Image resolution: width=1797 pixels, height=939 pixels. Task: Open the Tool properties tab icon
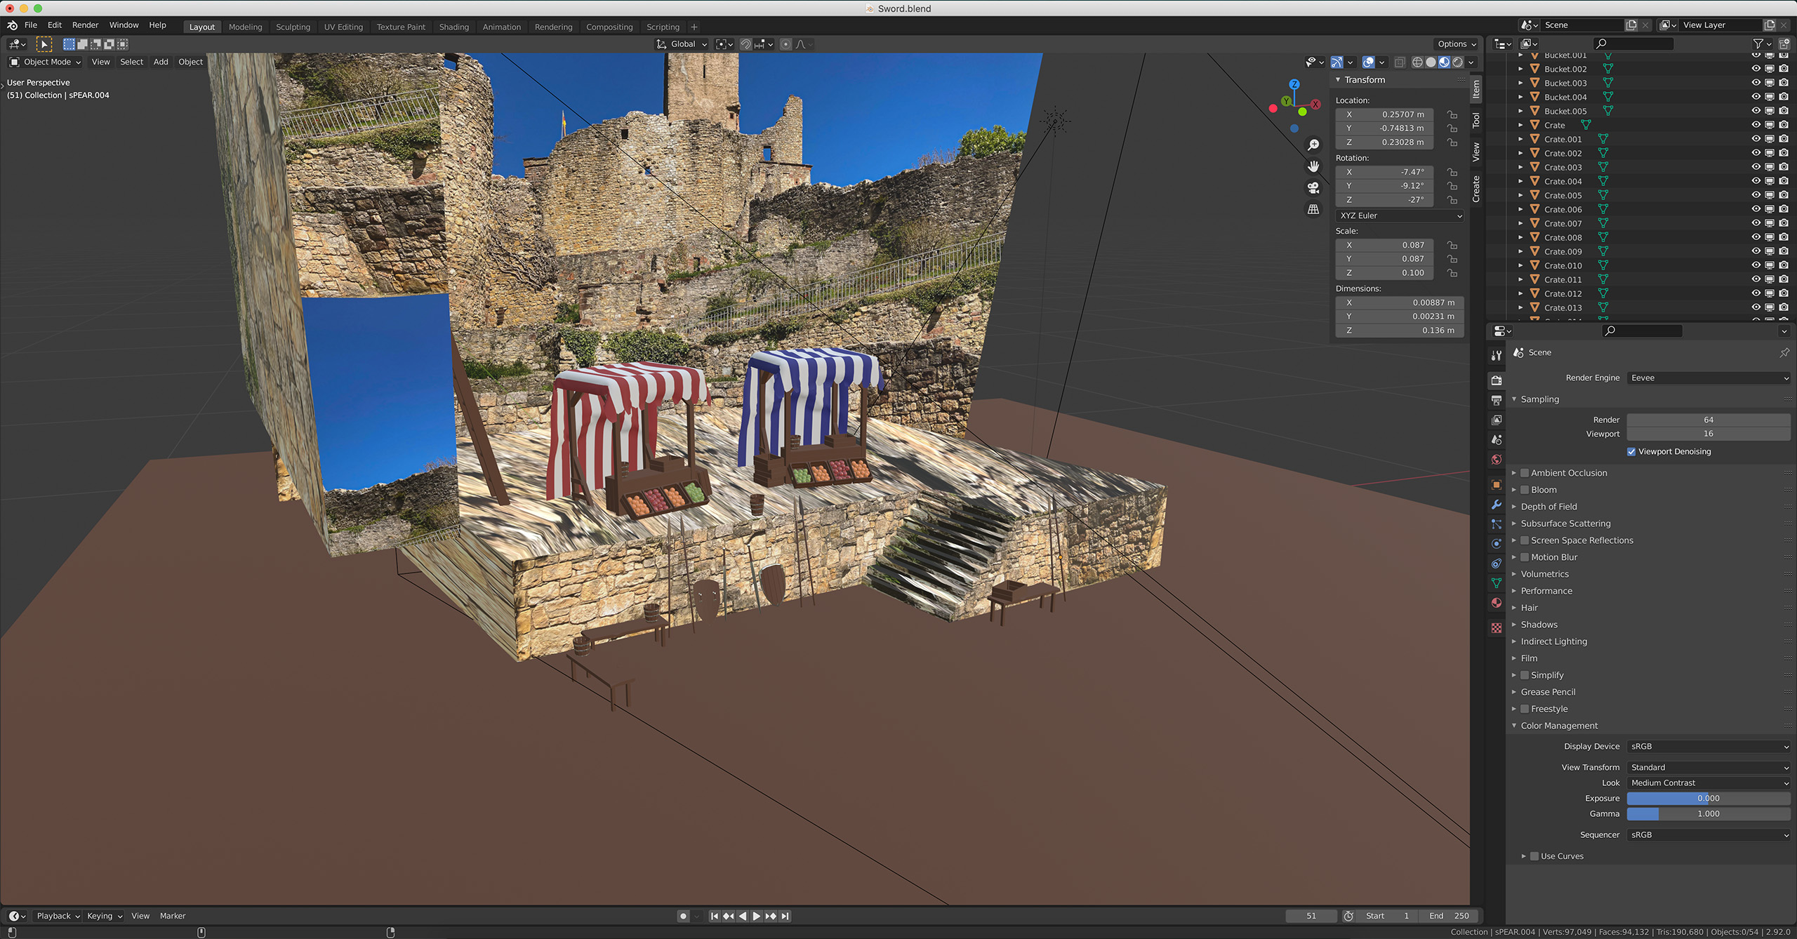tap(1497, 356)
